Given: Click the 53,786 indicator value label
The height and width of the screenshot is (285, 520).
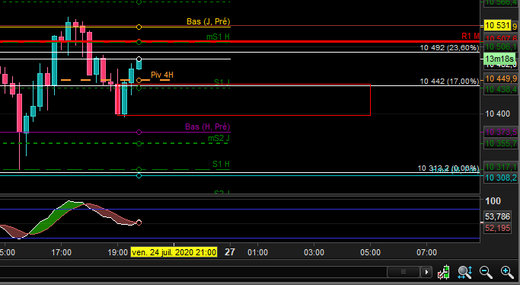Looking at the screenshot, I should (497, 216).
